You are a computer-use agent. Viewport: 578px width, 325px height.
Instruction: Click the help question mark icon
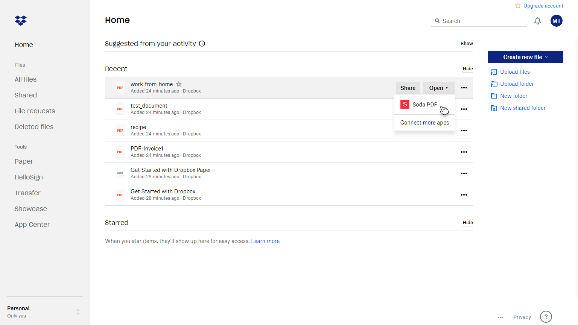pos(546,317)
